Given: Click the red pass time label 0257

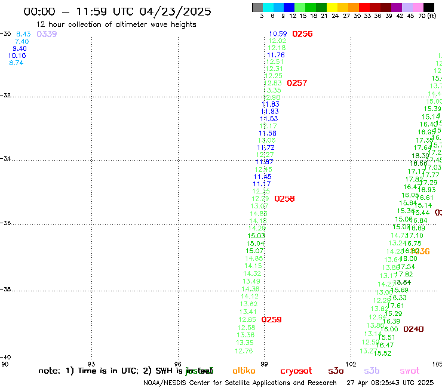Looking at the screenshot, I should (297, 83).
